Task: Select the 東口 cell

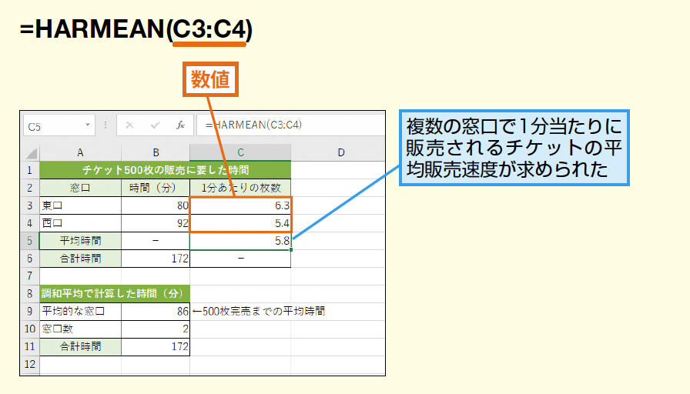Action: tap(80, 205)
